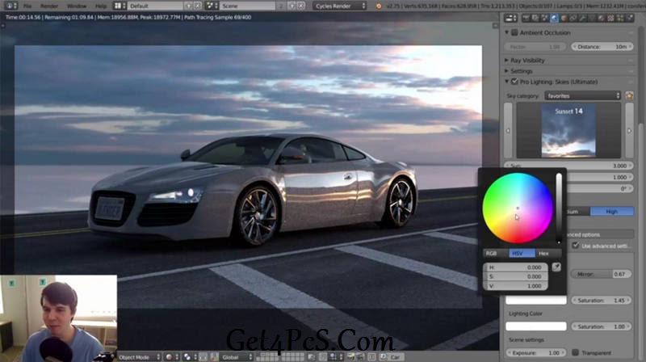Open the Texture checker tab icon
Image resolution: width=646 pixels, height=362 pixels.
point(611,18)
